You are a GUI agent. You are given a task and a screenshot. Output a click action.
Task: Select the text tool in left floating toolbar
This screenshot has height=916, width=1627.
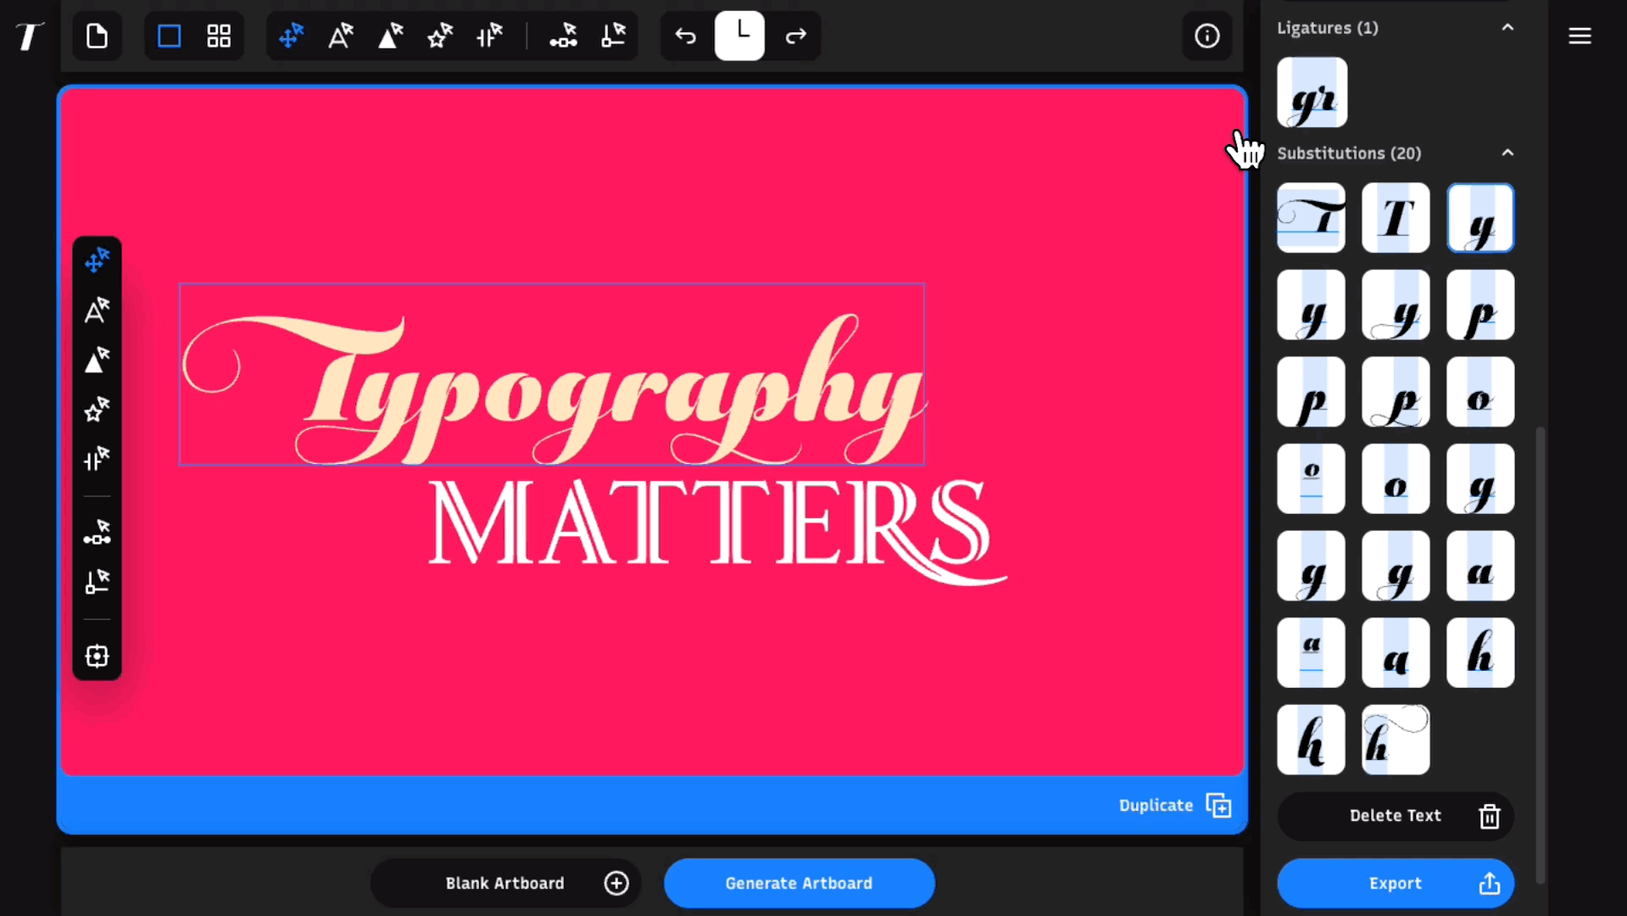point(97,310)
